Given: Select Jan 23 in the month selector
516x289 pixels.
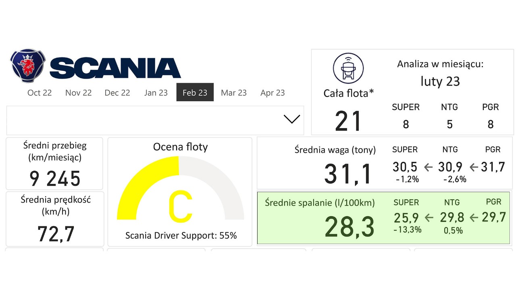Looking at the screenshot, I should (156, 92).
